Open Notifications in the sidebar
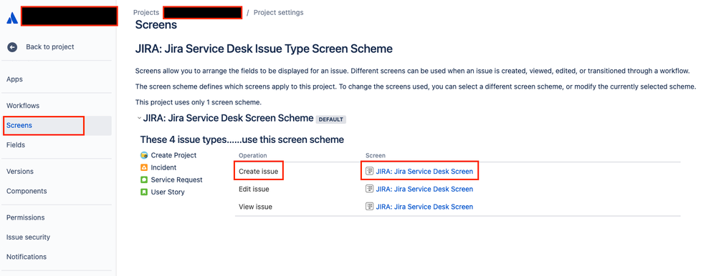Image resolution: width=716 pixels, height=276 pixels. pyautogui.click(x=27, y=257)
